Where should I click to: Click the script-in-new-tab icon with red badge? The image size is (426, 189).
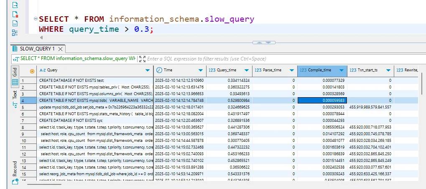(15, 15)
